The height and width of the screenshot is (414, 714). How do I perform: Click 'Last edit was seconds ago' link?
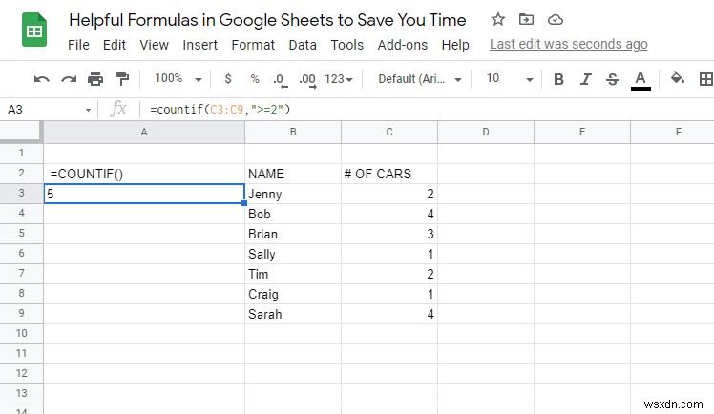(x=568, y=45)
